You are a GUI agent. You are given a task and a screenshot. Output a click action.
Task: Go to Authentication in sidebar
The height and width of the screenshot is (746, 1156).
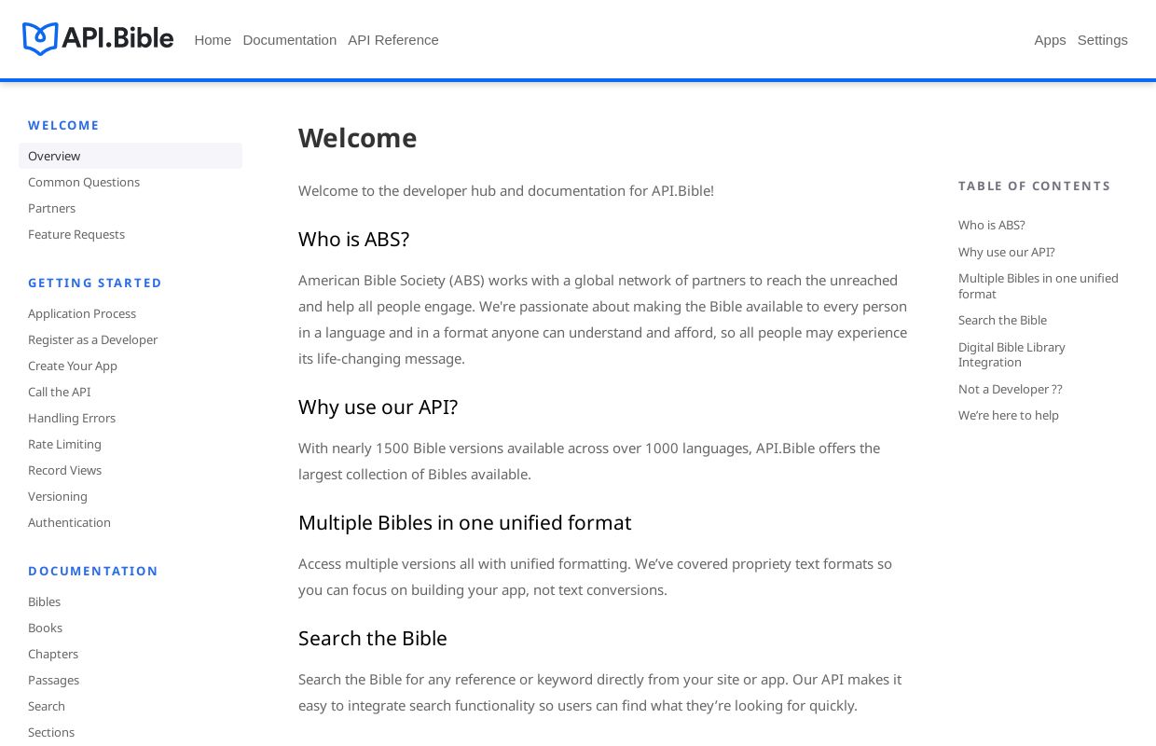69,522
